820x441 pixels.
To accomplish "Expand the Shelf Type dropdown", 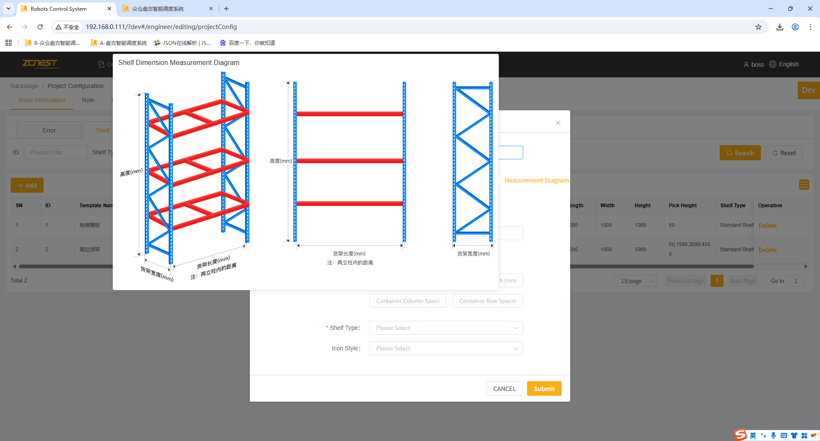I will pos(446,328).
